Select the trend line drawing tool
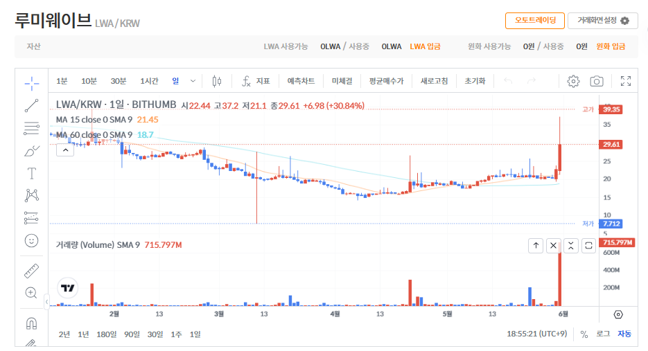This screenshot has width=648, height=351. (x=31, y=106)
